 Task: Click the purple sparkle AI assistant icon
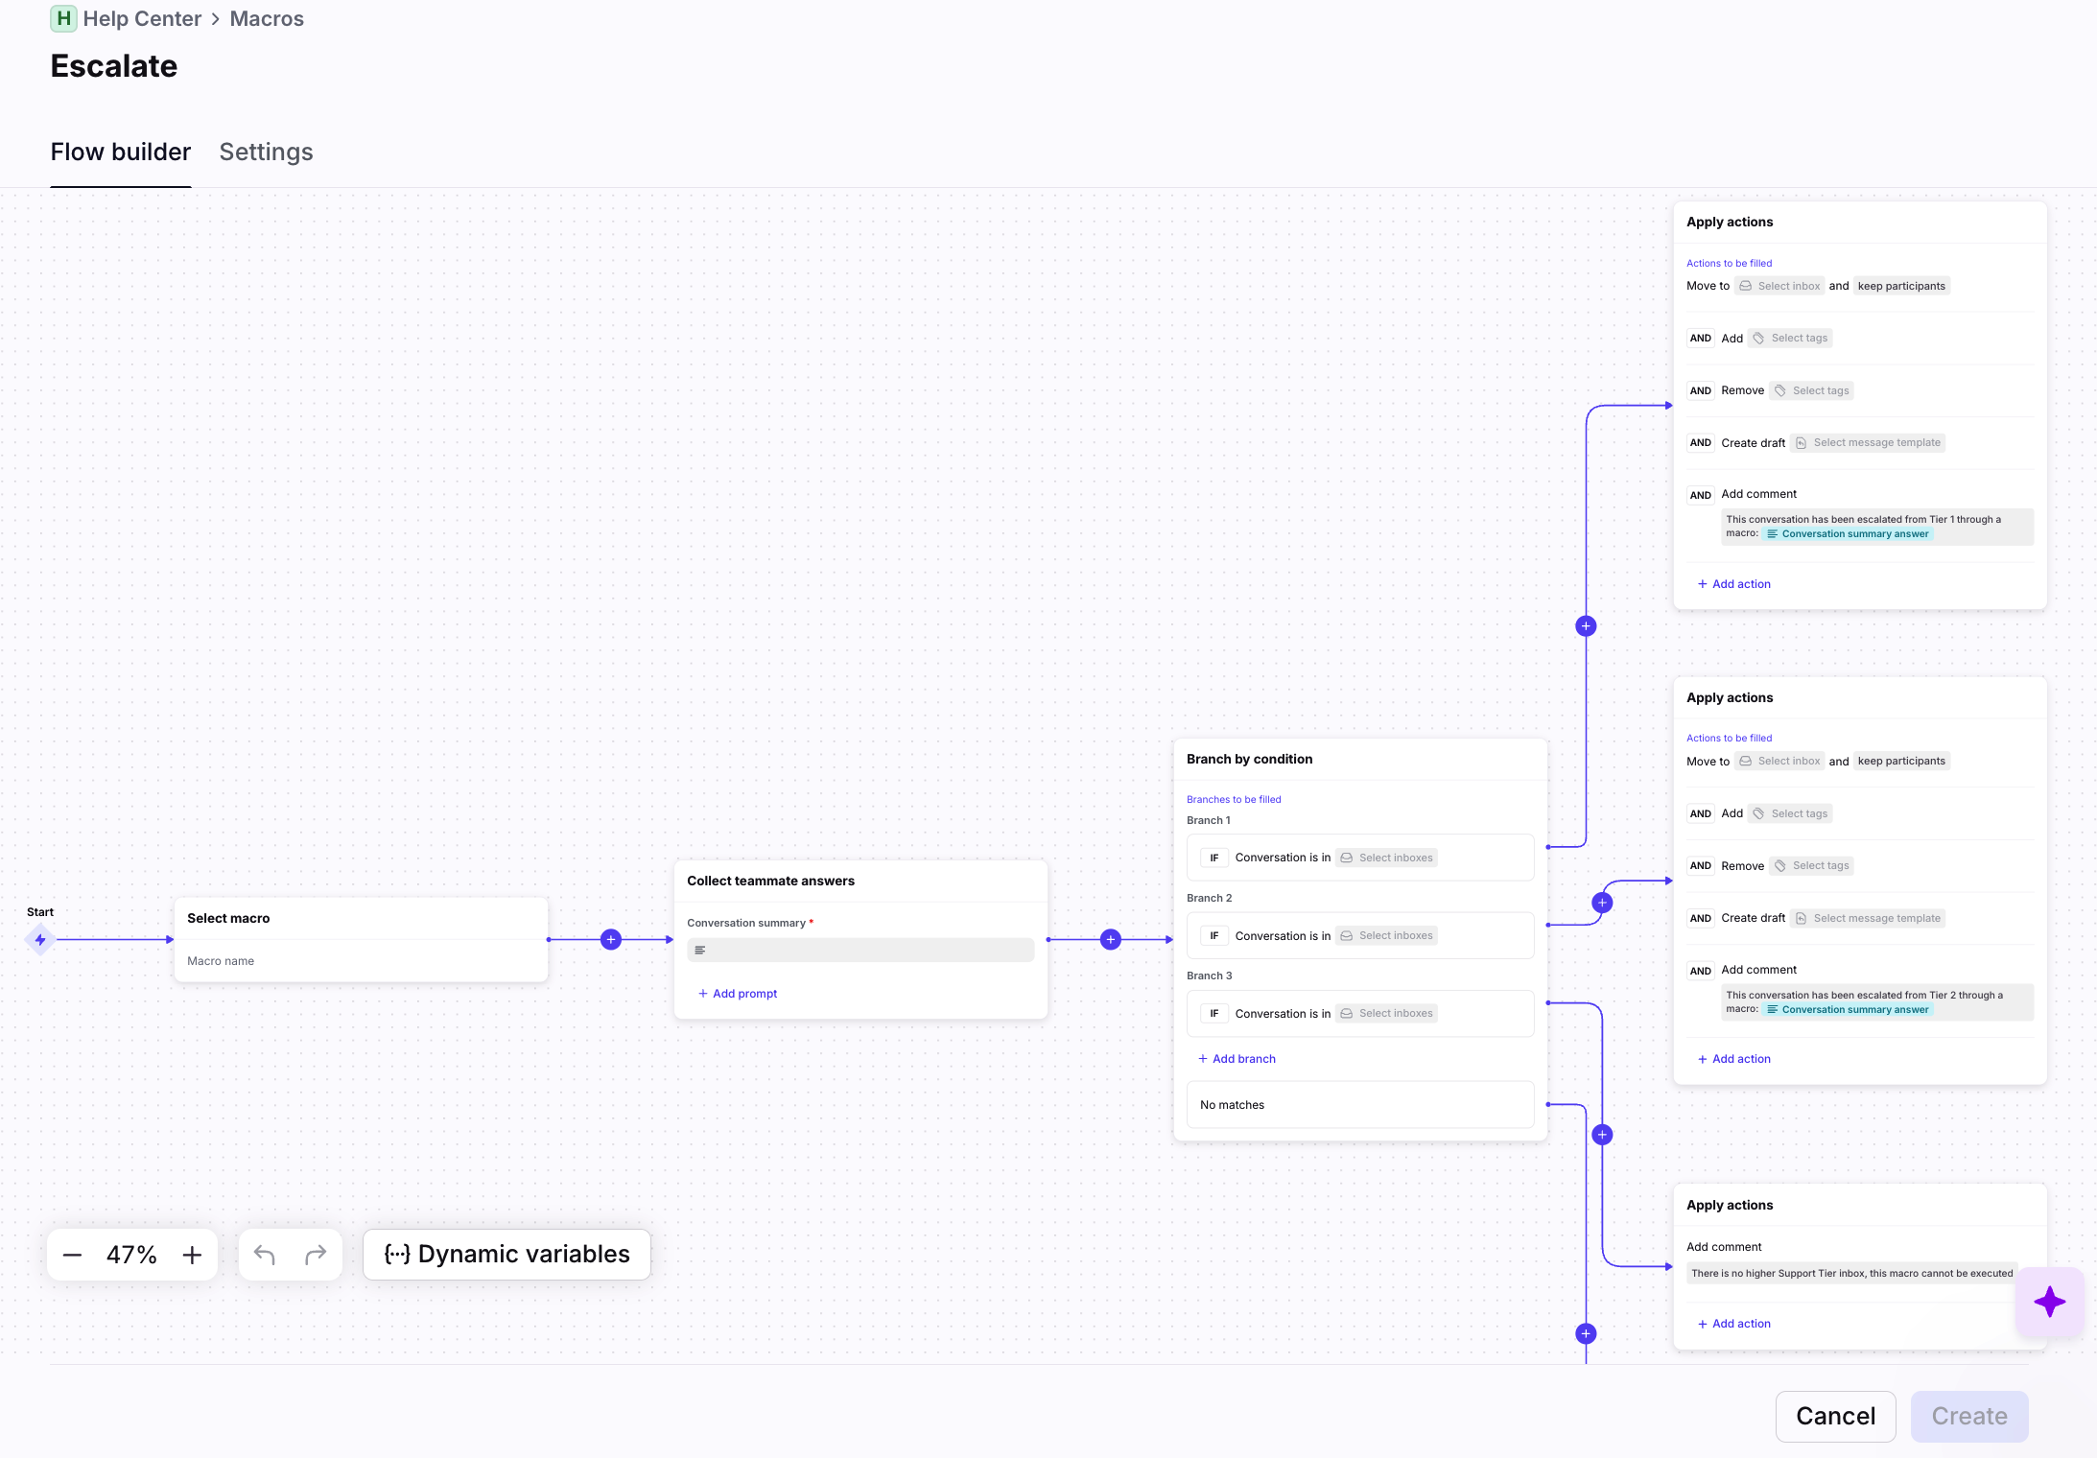[2049, 1302]
